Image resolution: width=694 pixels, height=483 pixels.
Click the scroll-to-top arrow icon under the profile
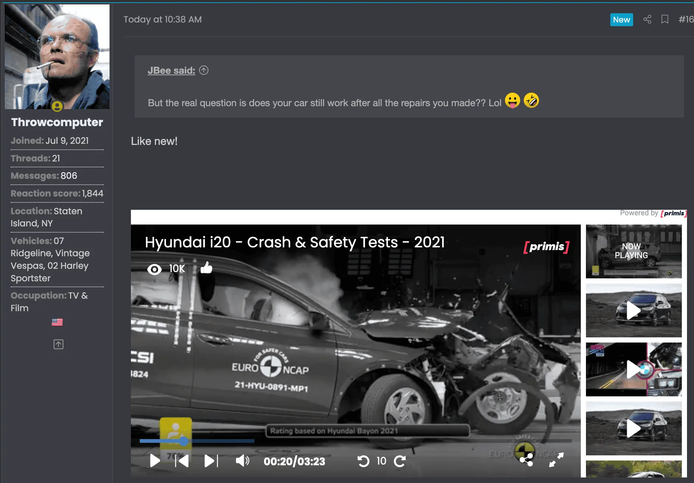coord(58,344)
